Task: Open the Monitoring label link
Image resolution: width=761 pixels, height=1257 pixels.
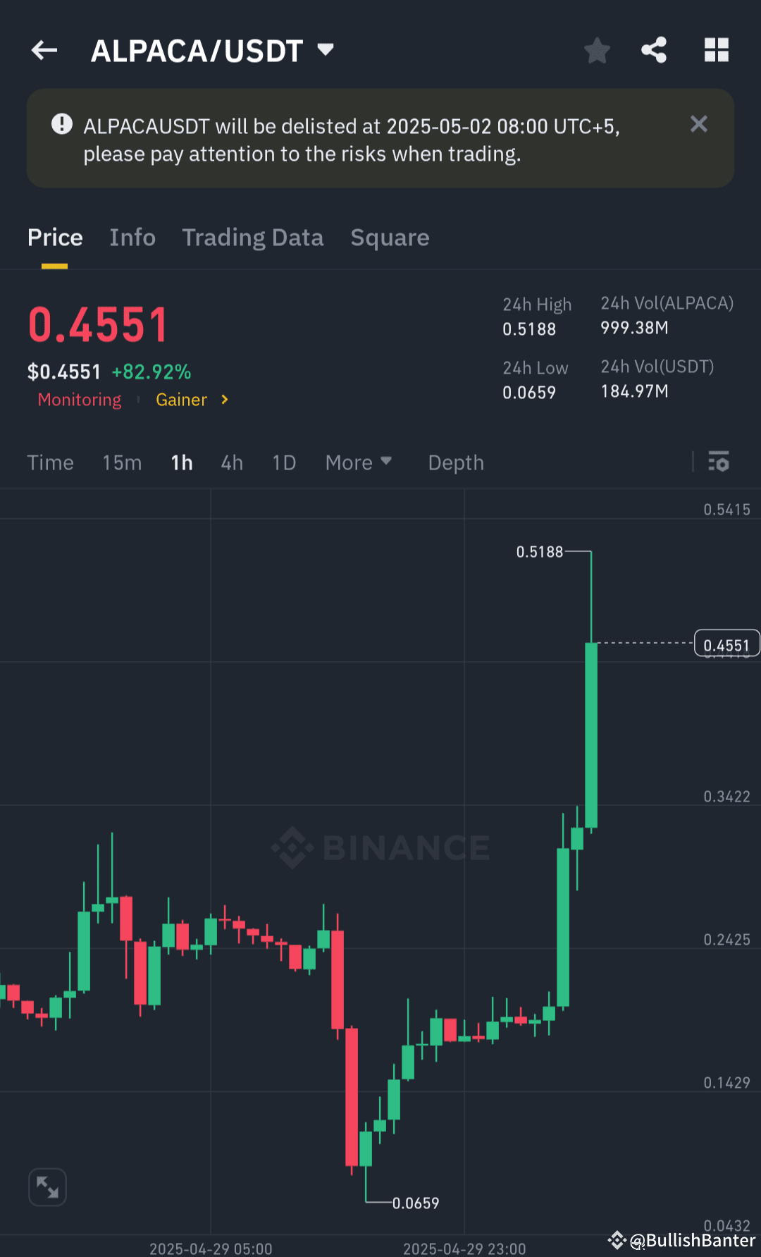Action: pos(79,400)
